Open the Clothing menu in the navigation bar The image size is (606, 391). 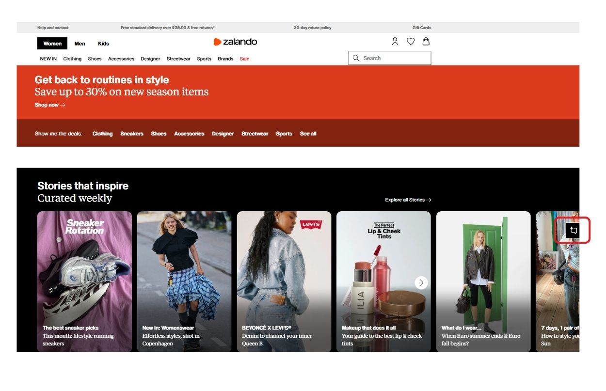pyautogui.click(x=72, y=59)
